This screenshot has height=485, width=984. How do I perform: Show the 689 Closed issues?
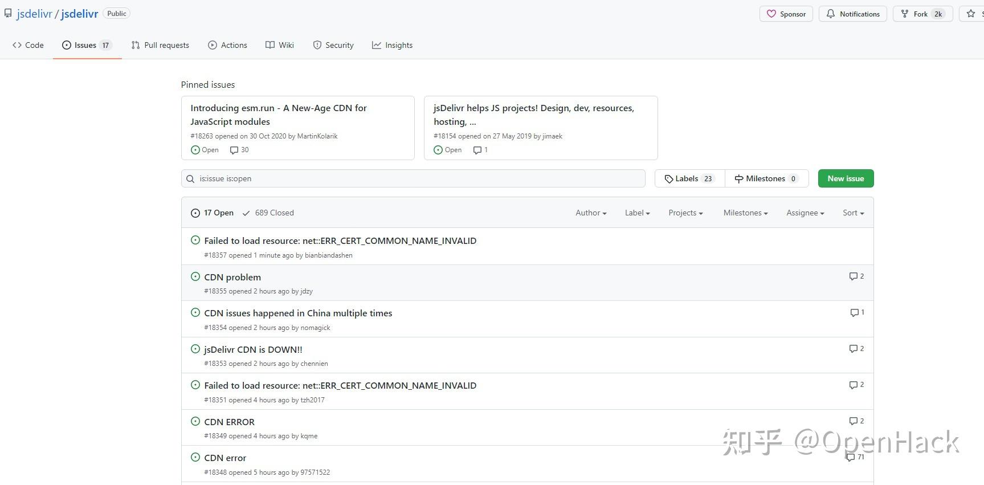(x=268, y=213)
